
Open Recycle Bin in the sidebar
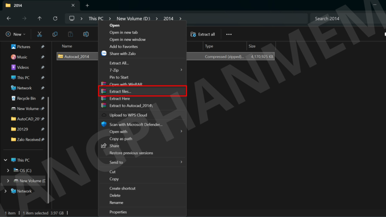26,98
